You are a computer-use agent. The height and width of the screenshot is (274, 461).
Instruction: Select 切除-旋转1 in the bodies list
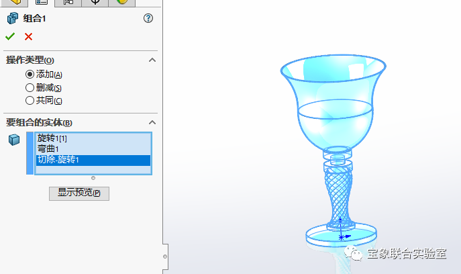93,160
